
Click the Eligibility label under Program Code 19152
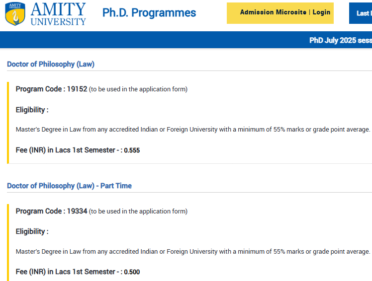pyautogui.click(x=32, y=110)
